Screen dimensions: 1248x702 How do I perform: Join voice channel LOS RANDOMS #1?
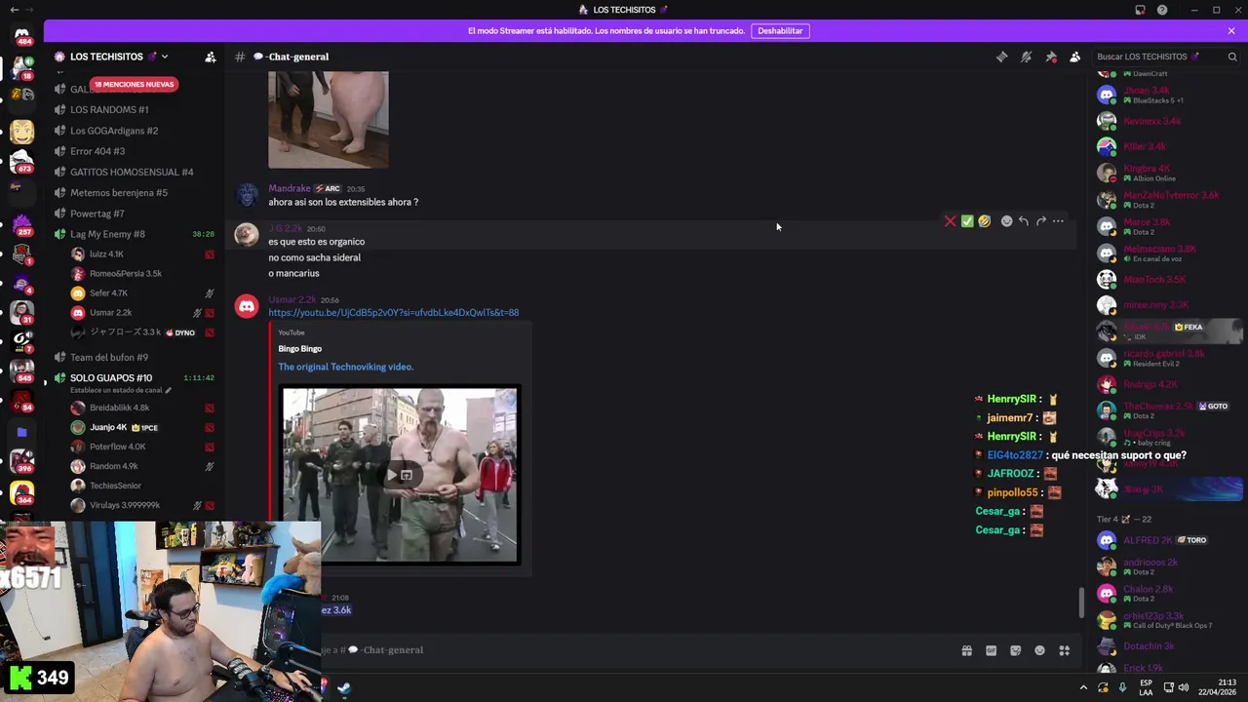[109, 109]
